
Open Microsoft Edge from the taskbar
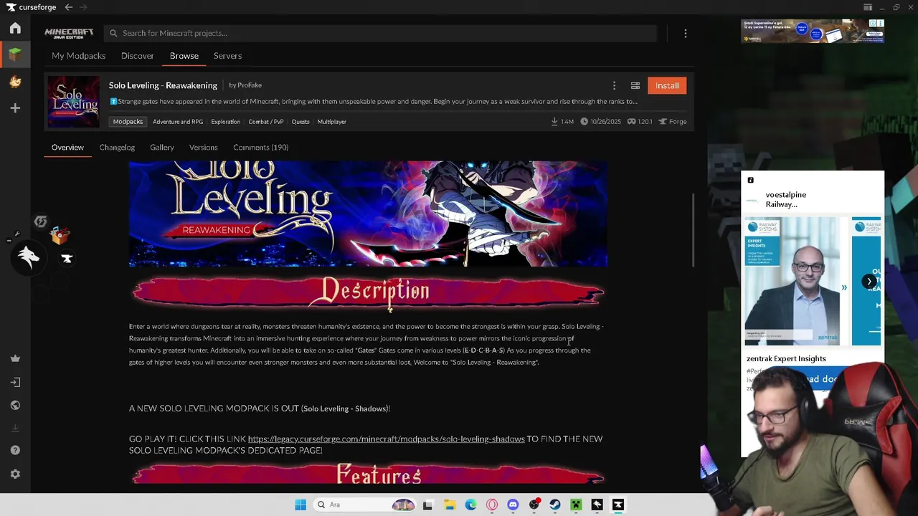[x=470, y=505]
